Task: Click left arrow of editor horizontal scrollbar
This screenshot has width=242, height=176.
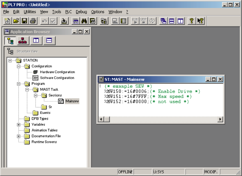Action: coord(101,119)
